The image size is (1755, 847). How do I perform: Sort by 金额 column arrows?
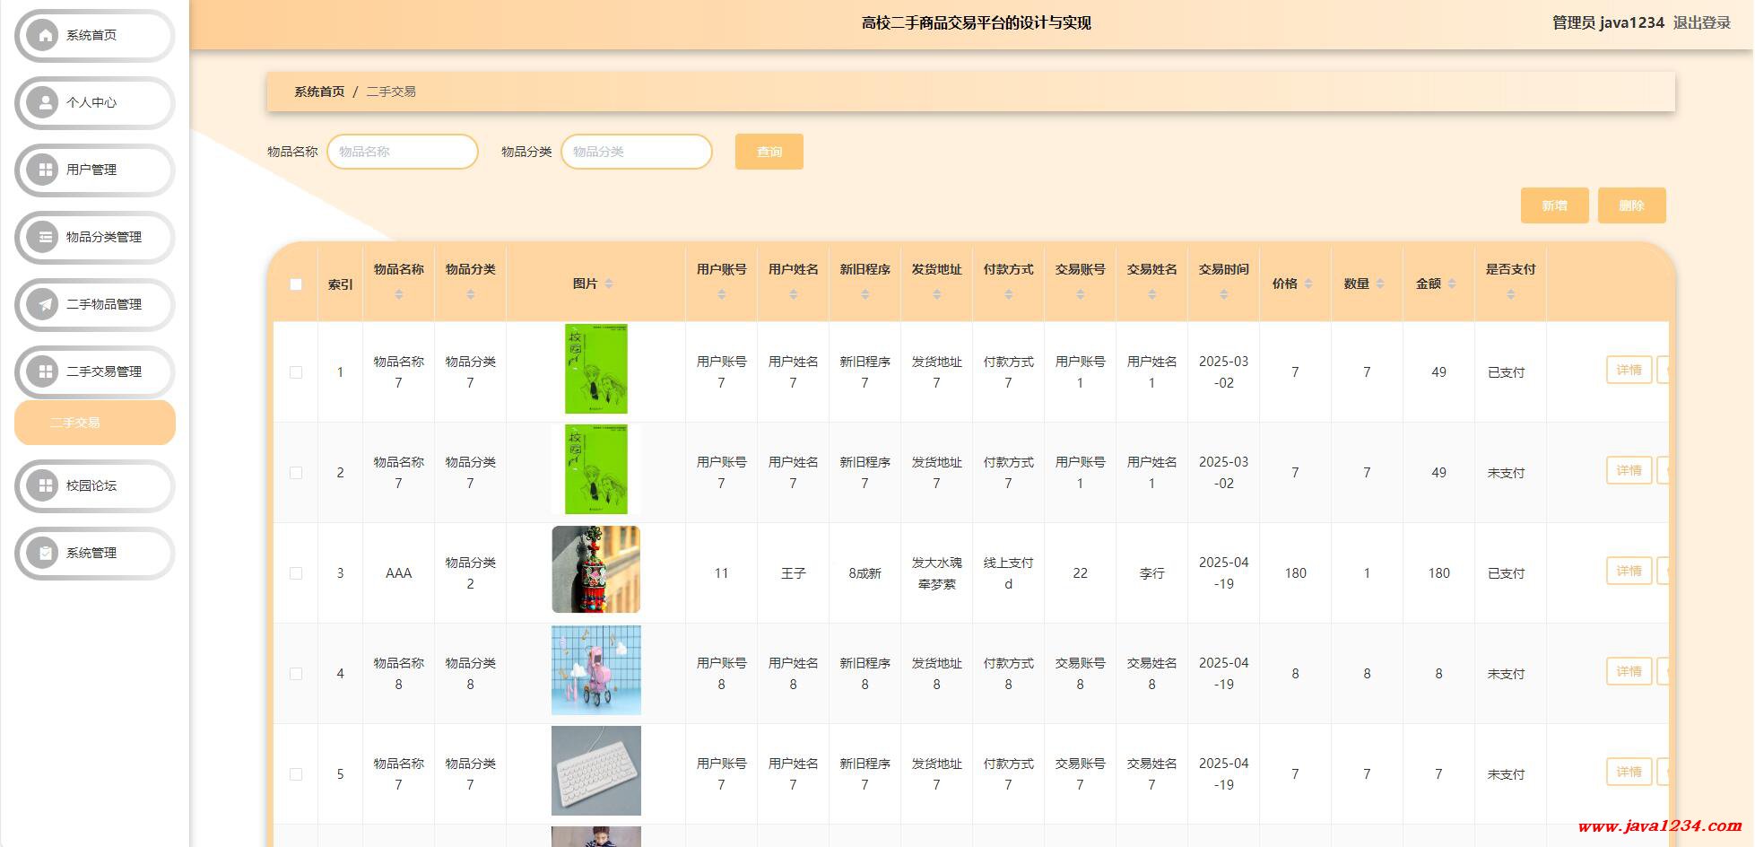click(x=1452, y=284)
